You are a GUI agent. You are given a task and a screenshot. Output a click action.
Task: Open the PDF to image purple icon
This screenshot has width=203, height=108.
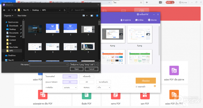point(174,70)
